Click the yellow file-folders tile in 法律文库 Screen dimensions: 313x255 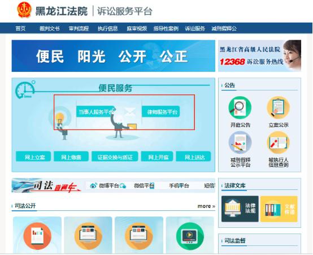(279, 209)
